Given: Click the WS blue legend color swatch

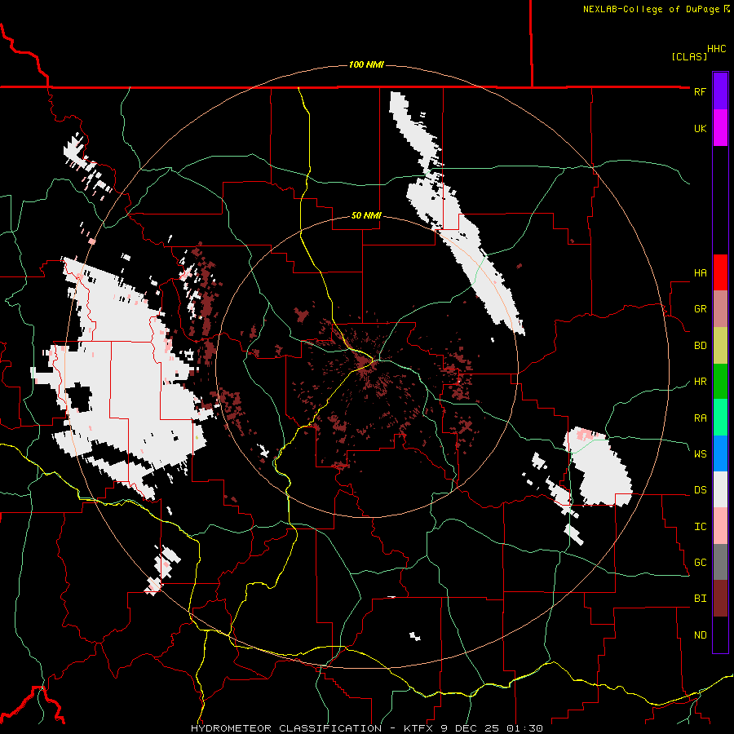Looking at the screenshot, I should pos(720,453).
